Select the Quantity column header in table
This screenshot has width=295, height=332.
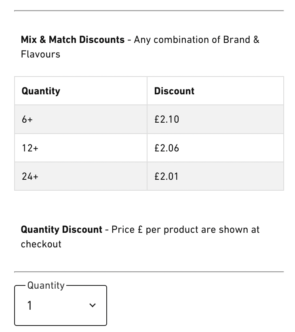[41, 91]
